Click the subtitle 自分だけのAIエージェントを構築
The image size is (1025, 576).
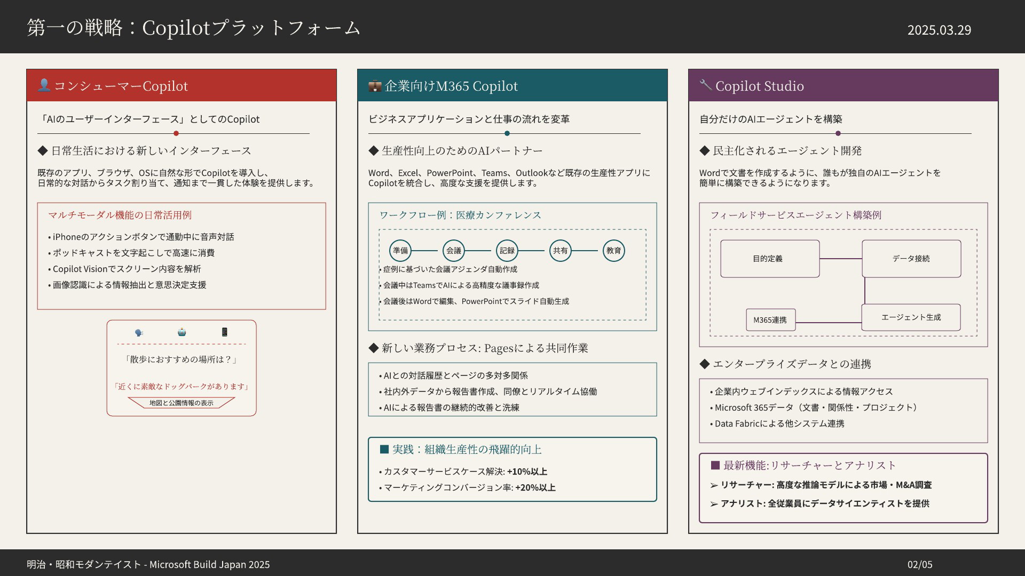(x=771, y=119)
